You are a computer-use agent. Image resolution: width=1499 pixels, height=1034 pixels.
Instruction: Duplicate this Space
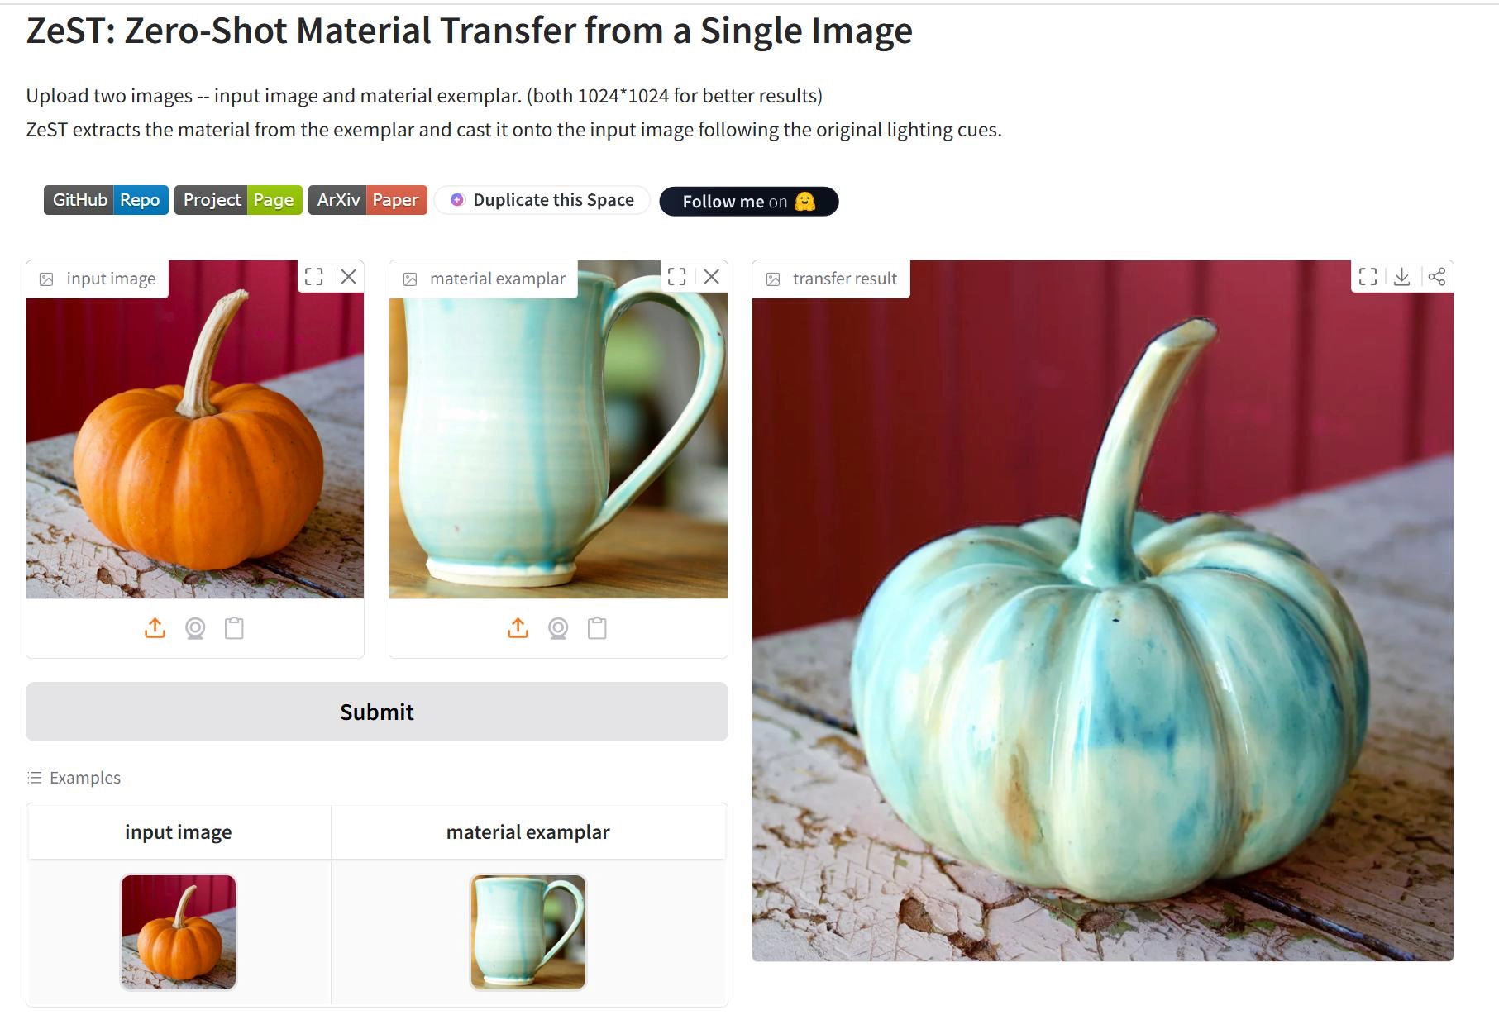coord(542,200)
